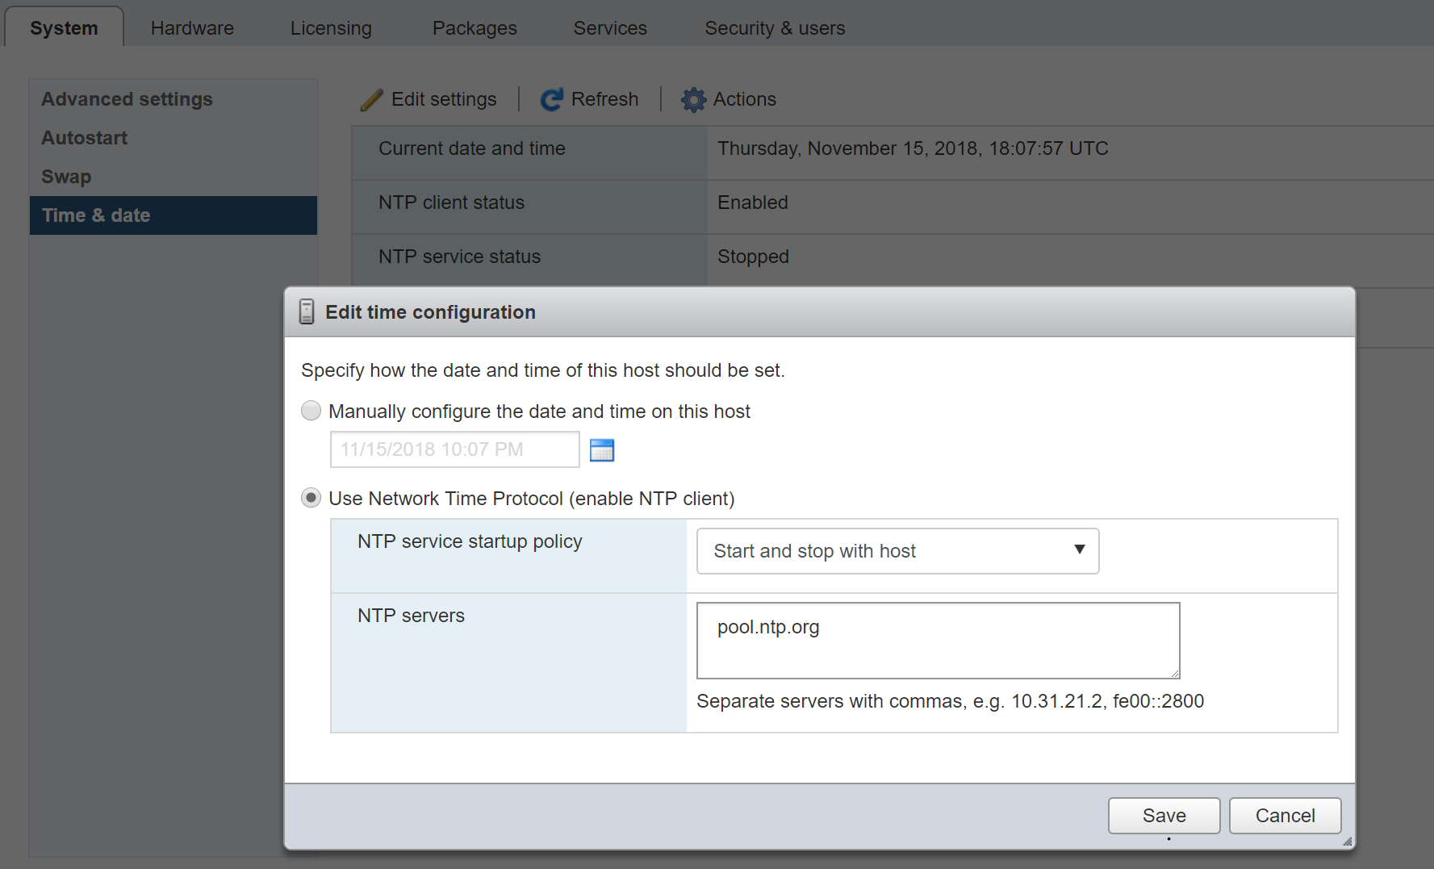
Task: Switch to the Hardware tab
Action: click(191, 27)
